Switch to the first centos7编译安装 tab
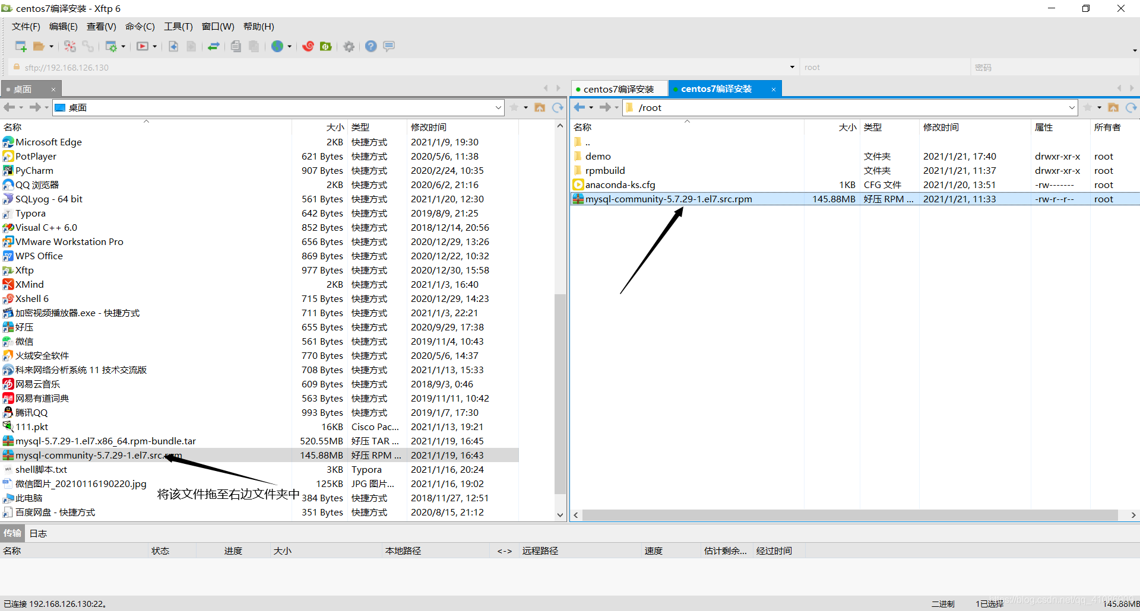The image size is (1140, 611). (619, 89)
